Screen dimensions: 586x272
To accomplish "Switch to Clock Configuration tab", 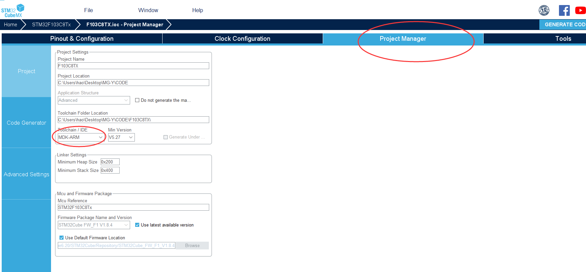I will coord(242,39).
